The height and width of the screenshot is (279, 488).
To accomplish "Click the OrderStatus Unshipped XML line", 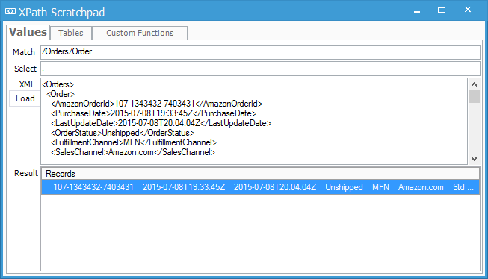I will [x=123, y=133].
